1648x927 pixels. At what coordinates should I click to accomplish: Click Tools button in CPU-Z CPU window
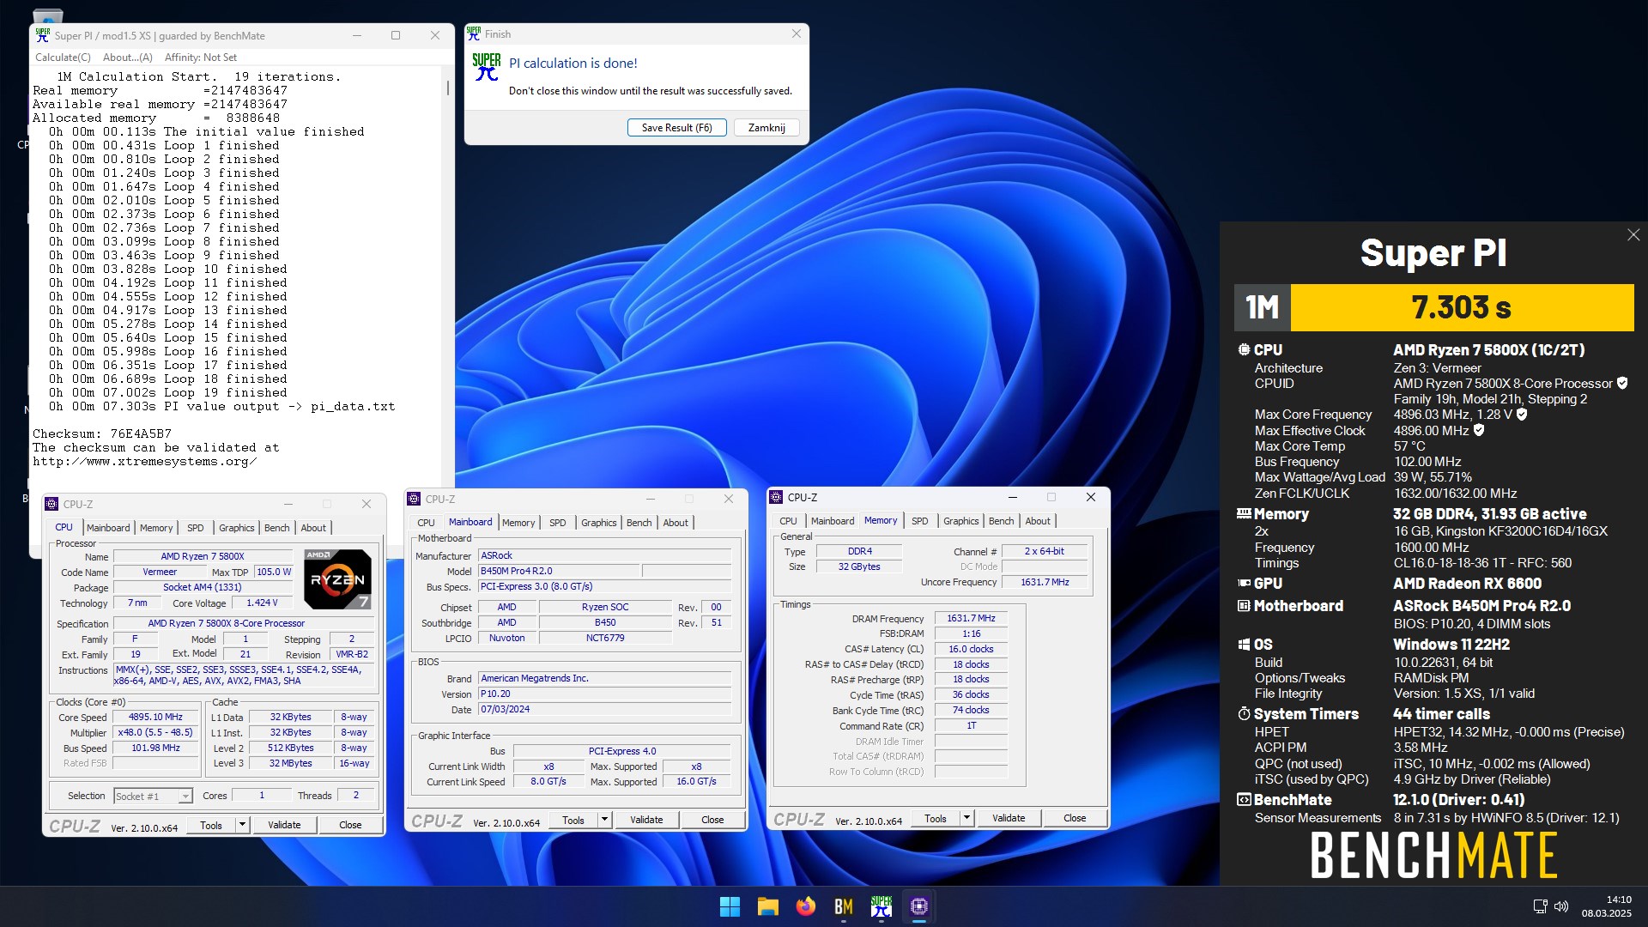click(x=211, y=825)
